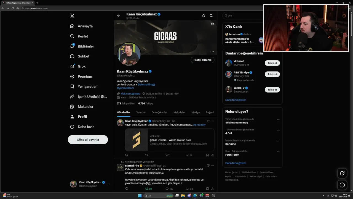
Task: Open @eternalfiregg mention in bio
Action: tap(146, 85)
